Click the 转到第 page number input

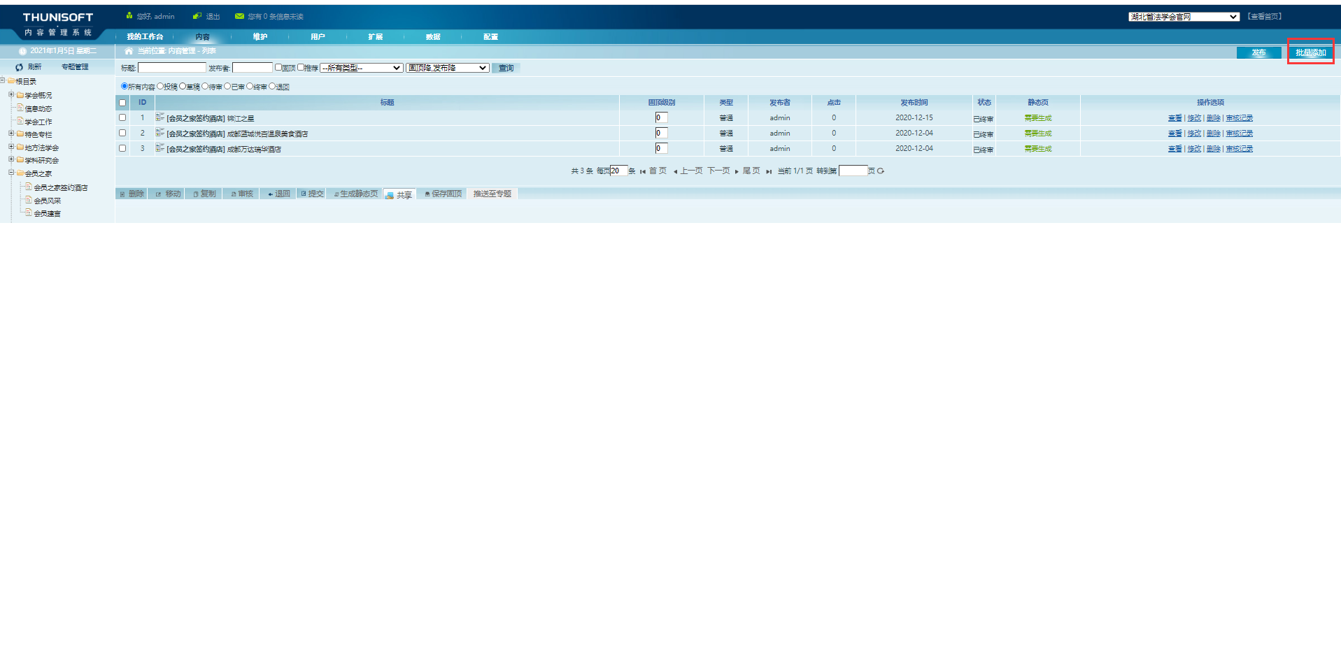point(853,171)
